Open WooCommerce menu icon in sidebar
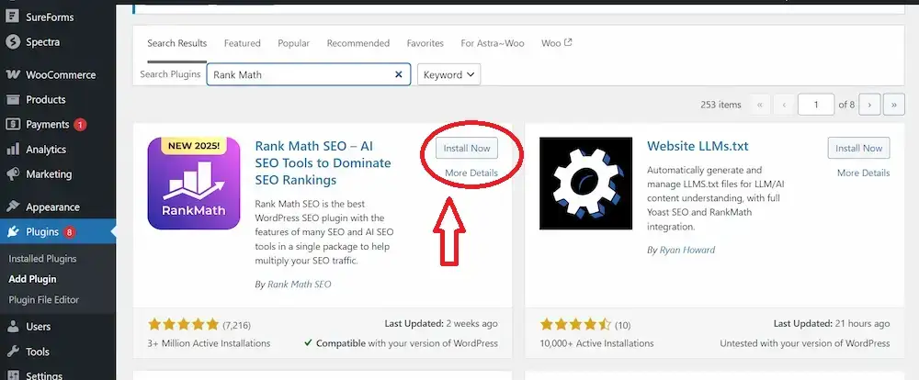Image resolution: width=919 pixels, height=380 pixels. coord(13,75)
